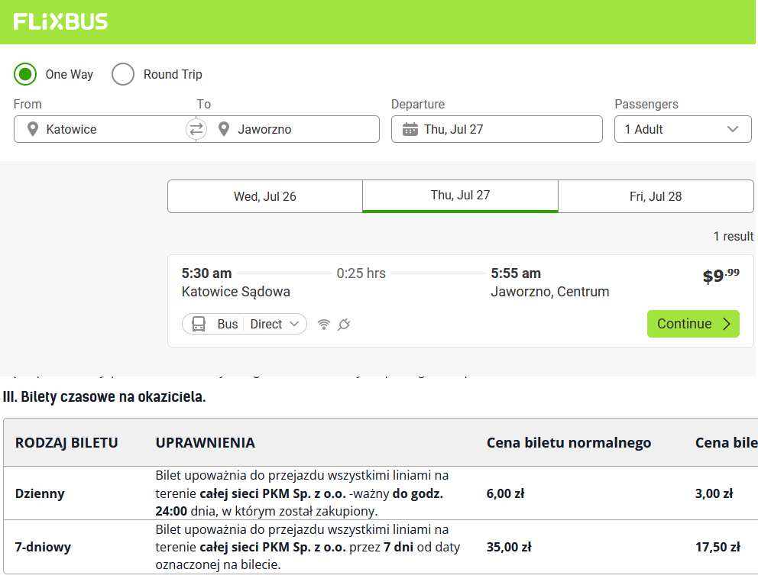Click the 5:55 am arrival time
The height and width of the screenshot is (582, 758).
[516, 273]
